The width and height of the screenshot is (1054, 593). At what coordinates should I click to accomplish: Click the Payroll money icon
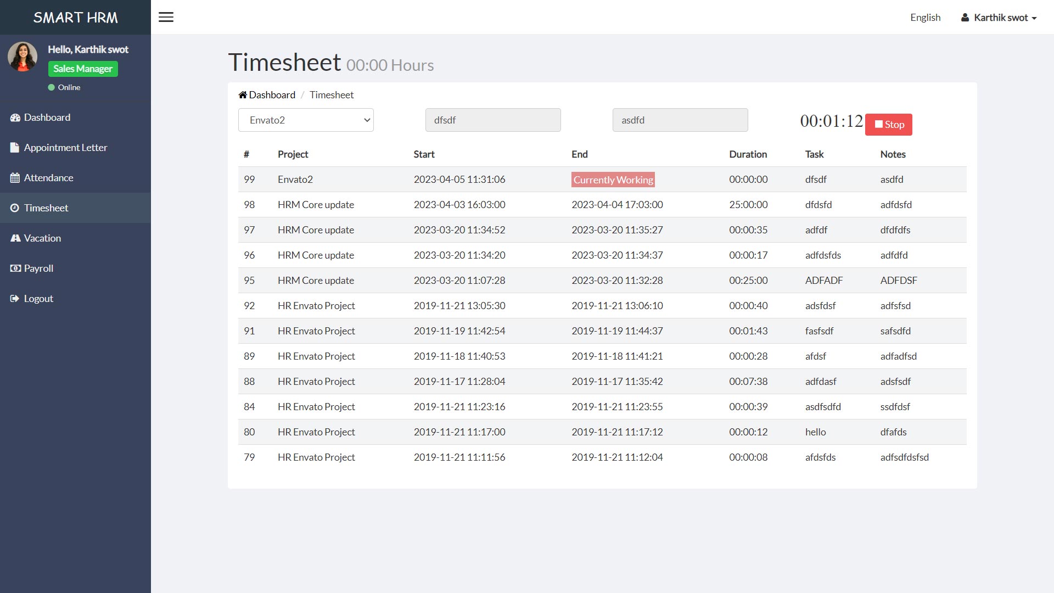tap(15, 268)
